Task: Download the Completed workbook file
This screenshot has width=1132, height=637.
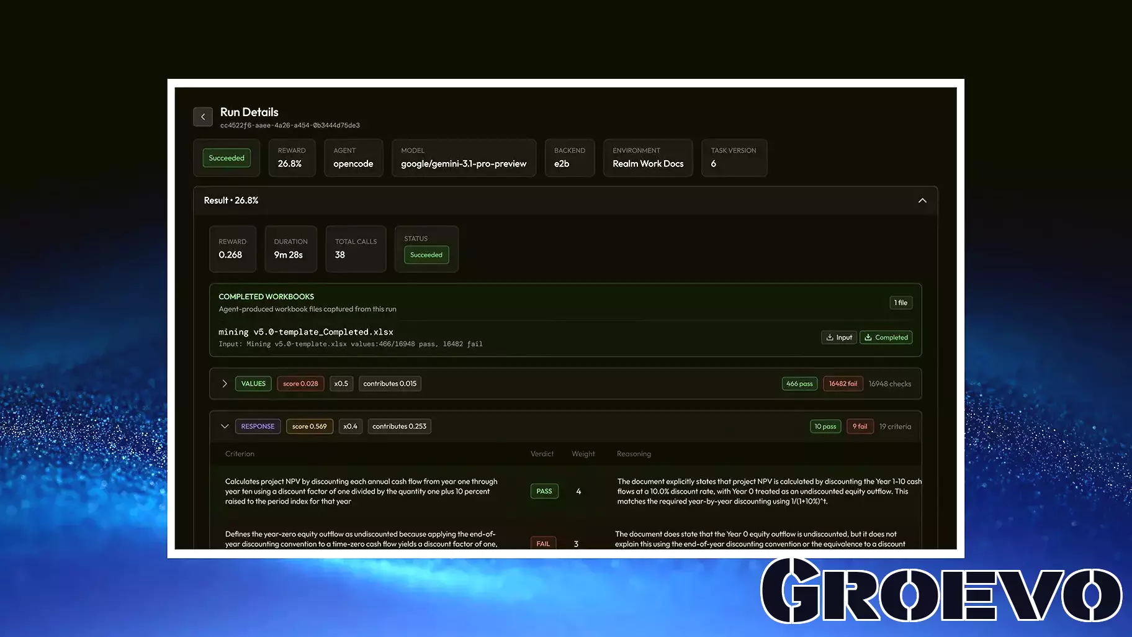Action: [x=886, y=338]
